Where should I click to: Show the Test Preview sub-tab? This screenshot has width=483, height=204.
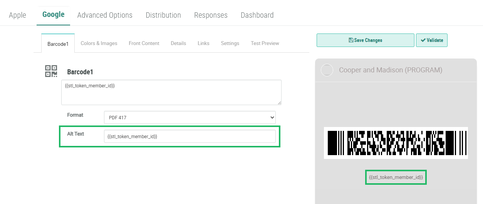click(265, 43)
